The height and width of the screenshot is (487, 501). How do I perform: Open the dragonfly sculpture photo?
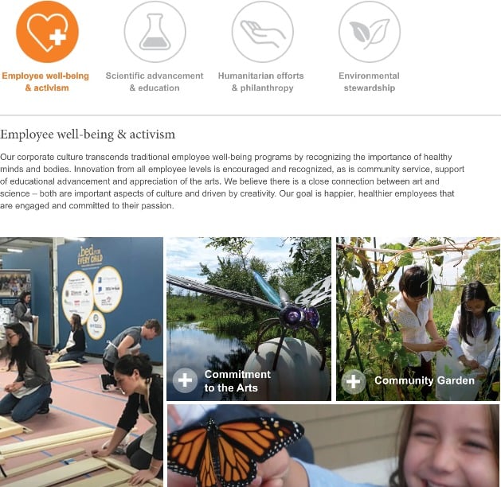249,319
